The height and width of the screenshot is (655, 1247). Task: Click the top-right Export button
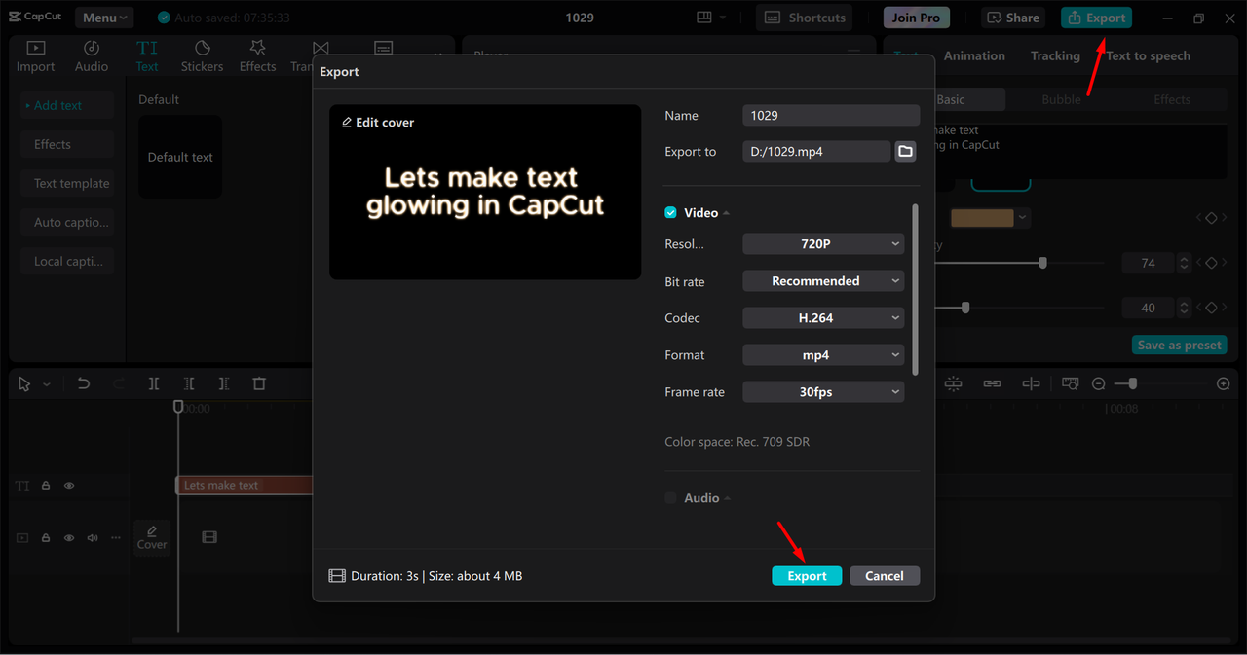1097,18
